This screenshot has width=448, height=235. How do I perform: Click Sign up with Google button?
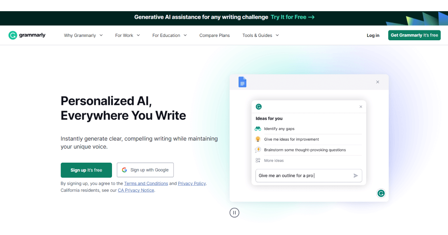pos(145,170)
